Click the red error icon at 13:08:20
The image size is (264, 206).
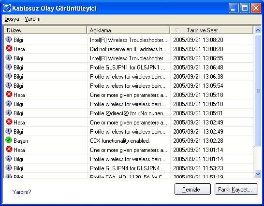point(9,48)
